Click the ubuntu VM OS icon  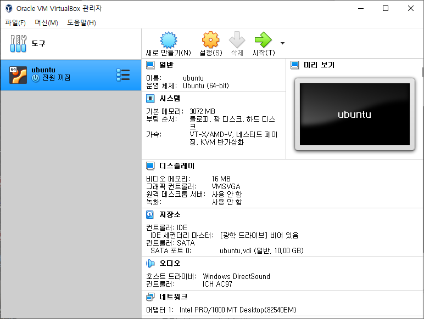[x=18, y=75]
